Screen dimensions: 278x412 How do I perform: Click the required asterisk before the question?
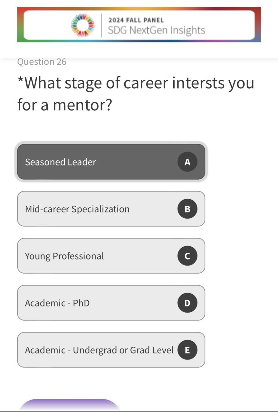[20, 80]
